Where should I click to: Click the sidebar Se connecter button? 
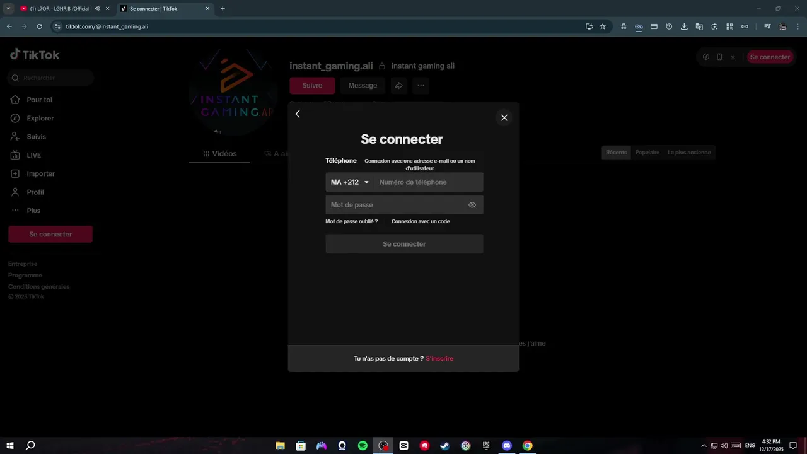pos(50,234)
